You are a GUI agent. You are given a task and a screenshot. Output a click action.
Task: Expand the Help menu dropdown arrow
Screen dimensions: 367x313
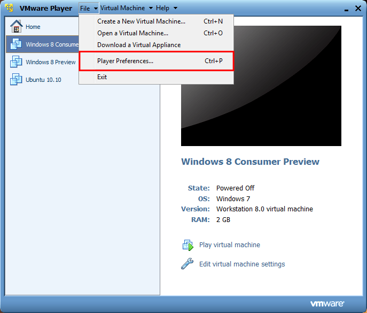pos(175,9)
